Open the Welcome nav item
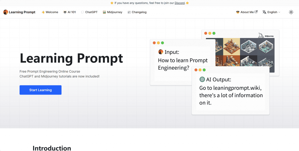The width and height of the screenshot is (299, 151). point(50,12)
